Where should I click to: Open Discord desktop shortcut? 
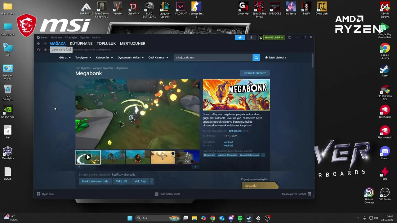[385, 153]
